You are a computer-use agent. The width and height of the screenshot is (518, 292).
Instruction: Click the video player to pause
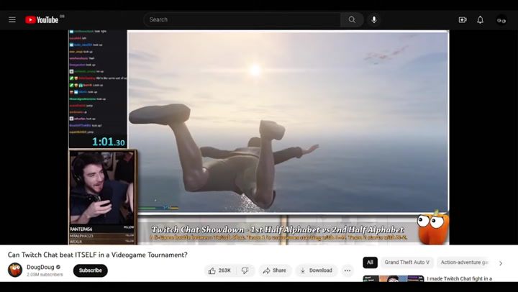tap(258, 137)
